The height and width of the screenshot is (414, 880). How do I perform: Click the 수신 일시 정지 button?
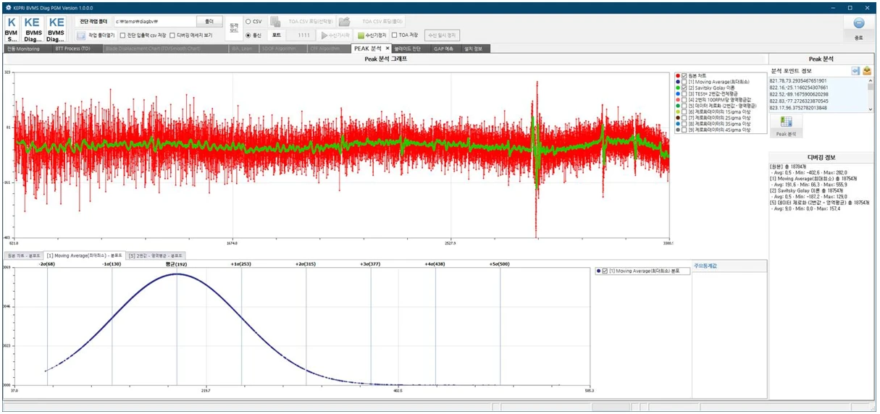pyautogui.click(x=443, y=35)
